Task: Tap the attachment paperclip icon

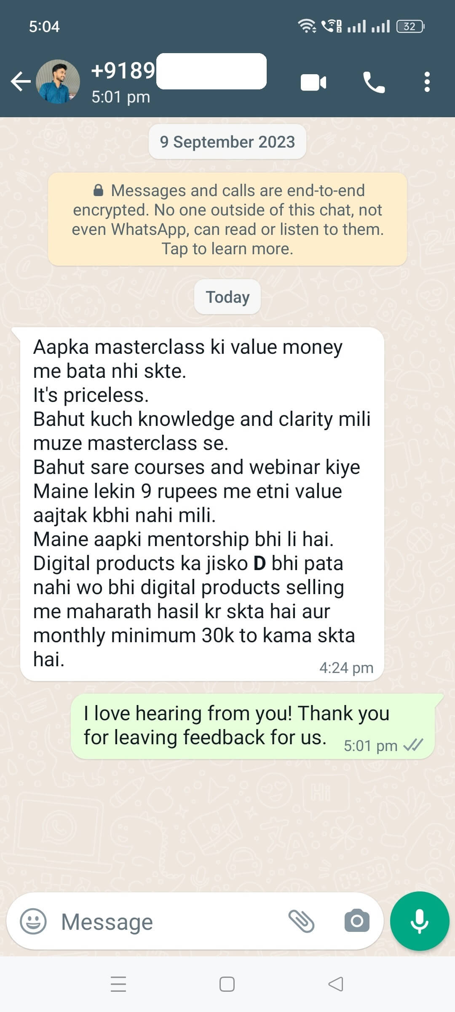Action: [x=301, y=921]
